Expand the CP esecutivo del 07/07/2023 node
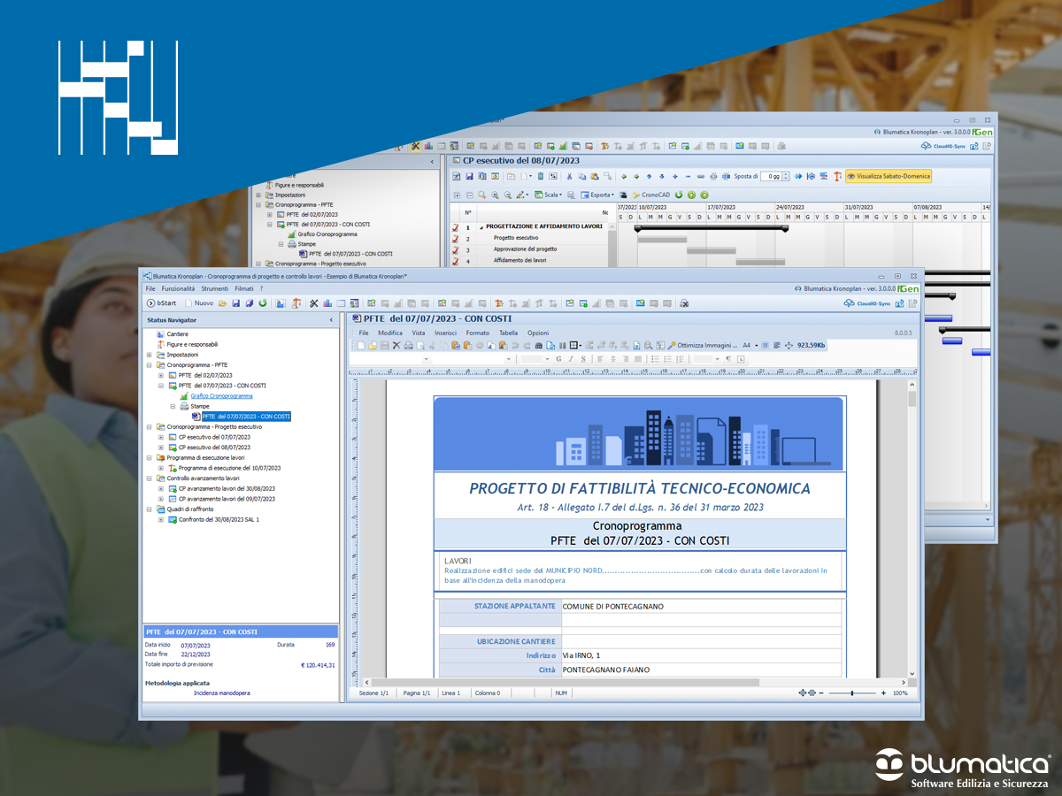1062x796 pixels. click(161, 437)
